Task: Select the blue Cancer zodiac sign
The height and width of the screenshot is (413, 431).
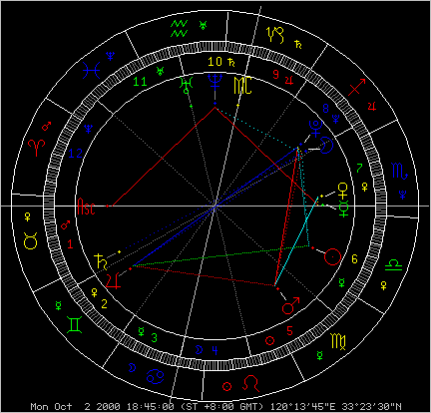Action: tap(156, 376)
